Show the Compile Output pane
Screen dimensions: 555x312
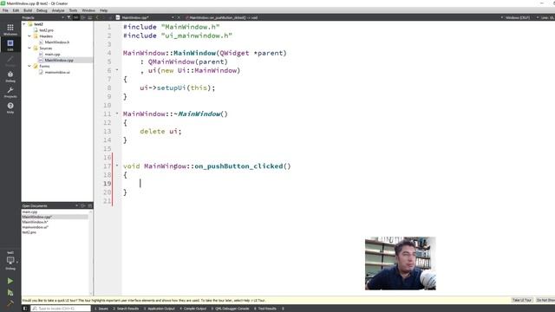(x=193, y=309)
